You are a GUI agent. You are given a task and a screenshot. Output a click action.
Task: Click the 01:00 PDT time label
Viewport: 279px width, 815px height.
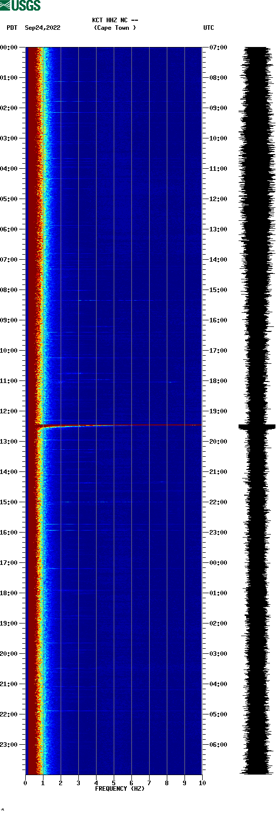coord(9,78)
